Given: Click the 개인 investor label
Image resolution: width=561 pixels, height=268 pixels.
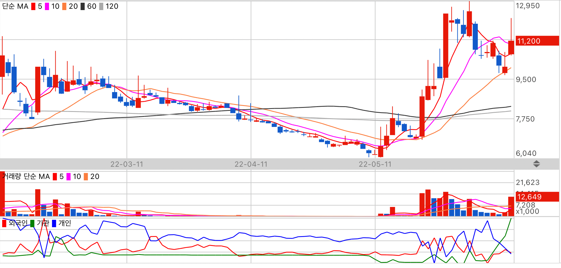Looking at the screenshot, I should [x=65, y=223].
